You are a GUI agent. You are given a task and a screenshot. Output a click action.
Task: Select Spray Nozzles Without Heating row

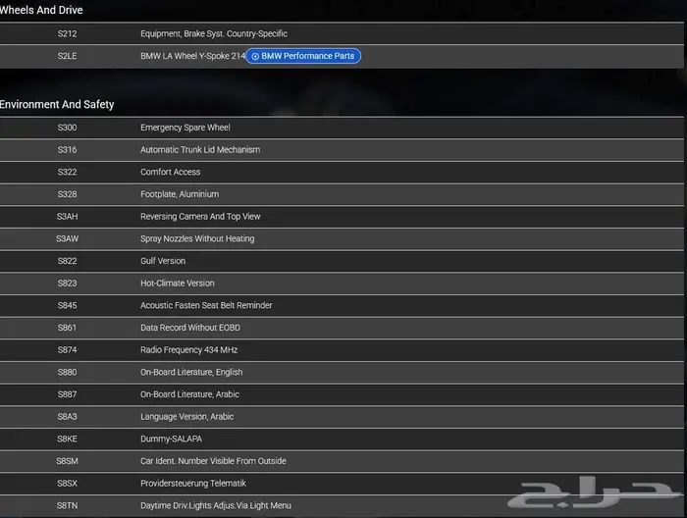[196, 238]
